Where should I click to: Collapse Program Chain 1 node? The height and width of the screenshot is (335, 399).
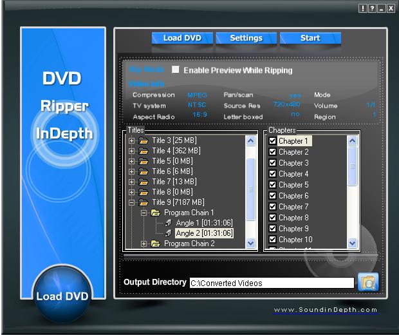click(144, 213)
